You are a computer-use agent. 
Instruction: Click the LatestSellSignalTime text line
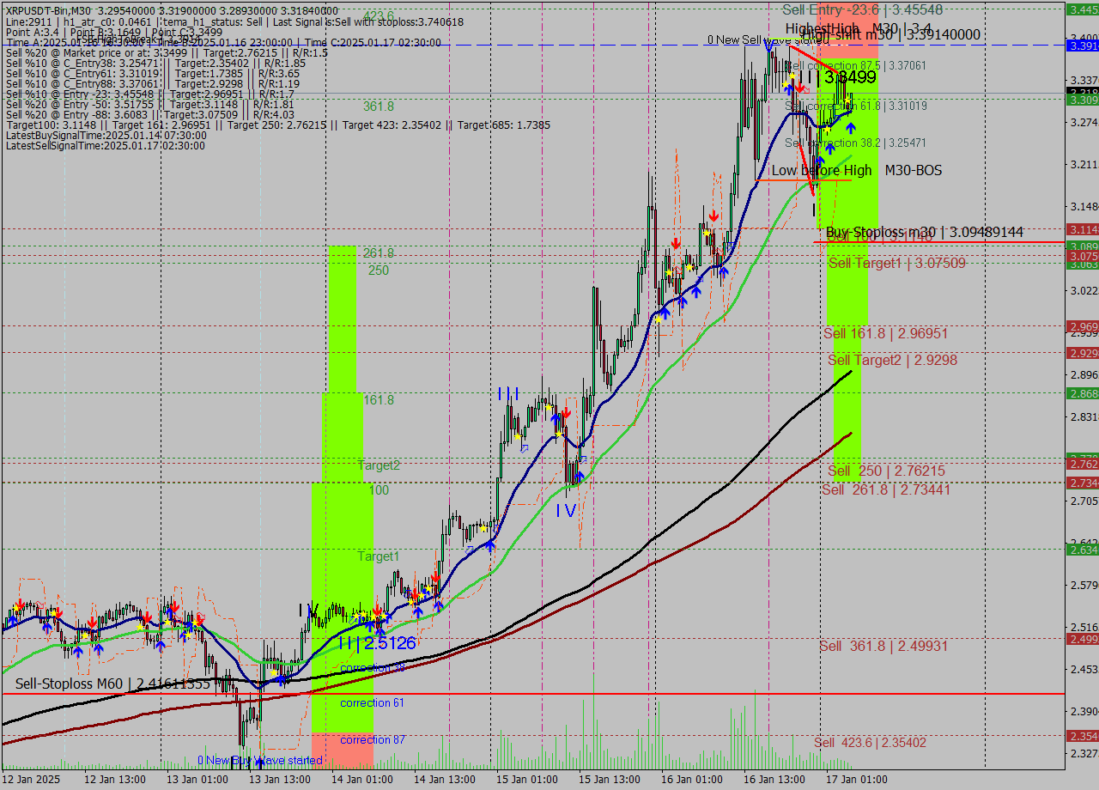(106, 145)
